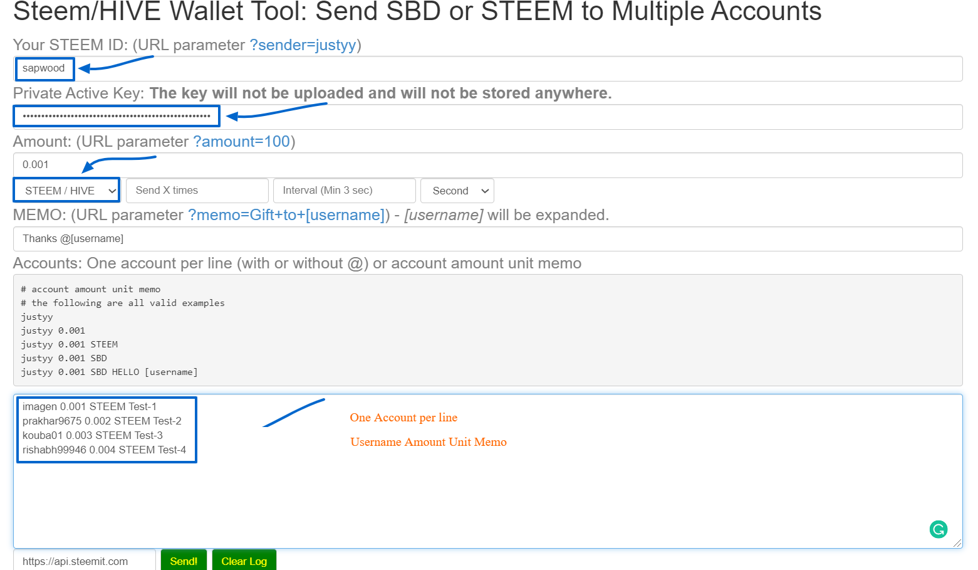Open the Second interval unit dropdown
The width and height of the screenshot is (978, 570).
click(x=457, y=191)
